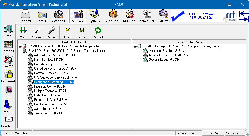The height and width of the screenshot is (136, 249).
Task: Select the Validate toolbar icon
Action: pos(78,16)
